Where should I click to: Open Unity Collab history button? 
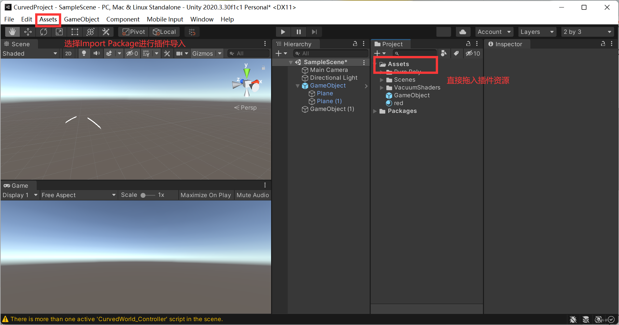point(444,32)
